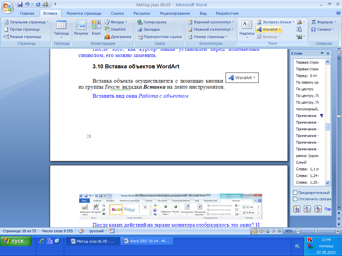Check the Отключить связанные checkbox
Viewport: 342px width, 256px height.
pyautogui.click(x=295, y=199)
